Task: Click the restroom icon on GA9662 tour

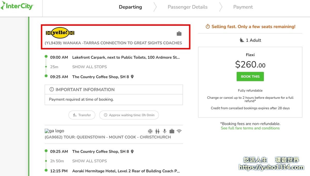Action: point(158,131)
